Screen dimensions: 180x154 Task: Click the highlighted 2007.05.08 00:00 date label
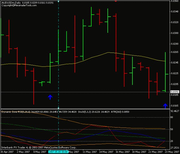(58, 152)
